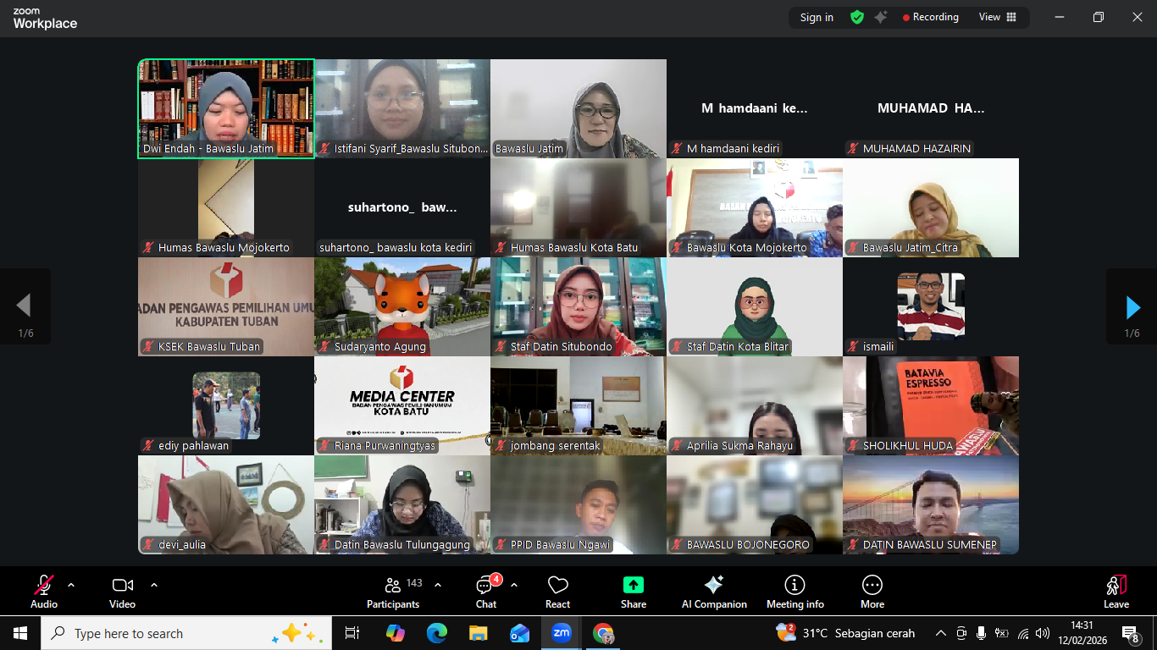Viewport: 1157px width, 650px height.
Task: Expand video options arrow next to Video
Action: pos(154,585)
